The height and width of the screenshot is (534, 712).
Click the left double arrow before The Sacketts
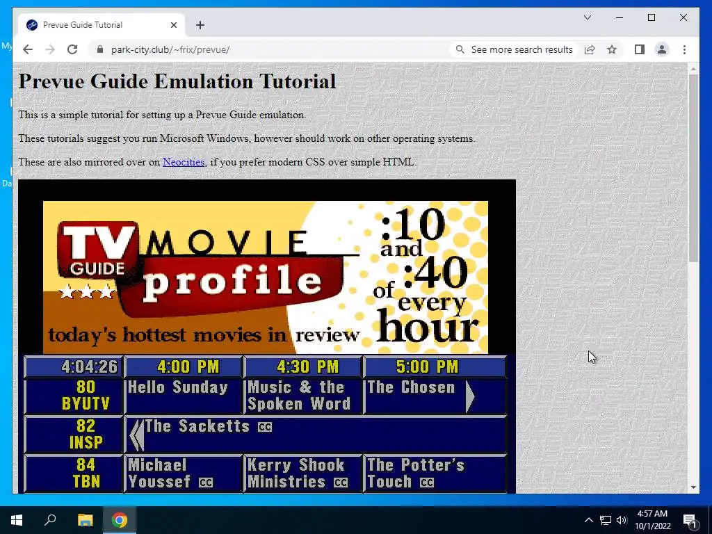137,435
